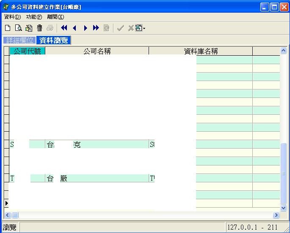Select the 資料瀏覽 tab
The image size is (290, 233).
point(53,40)
